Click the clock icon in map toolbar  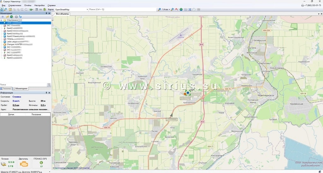194,9
